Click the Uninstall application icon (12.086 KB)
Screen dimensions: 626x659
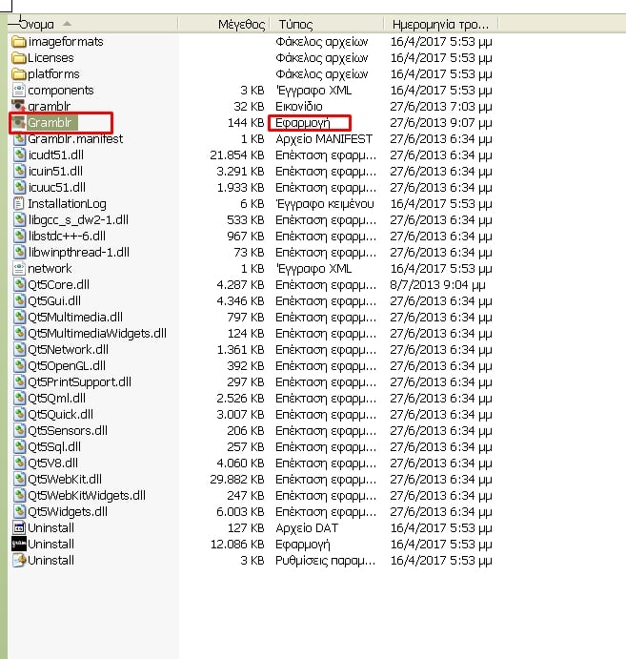pos(19,545)
